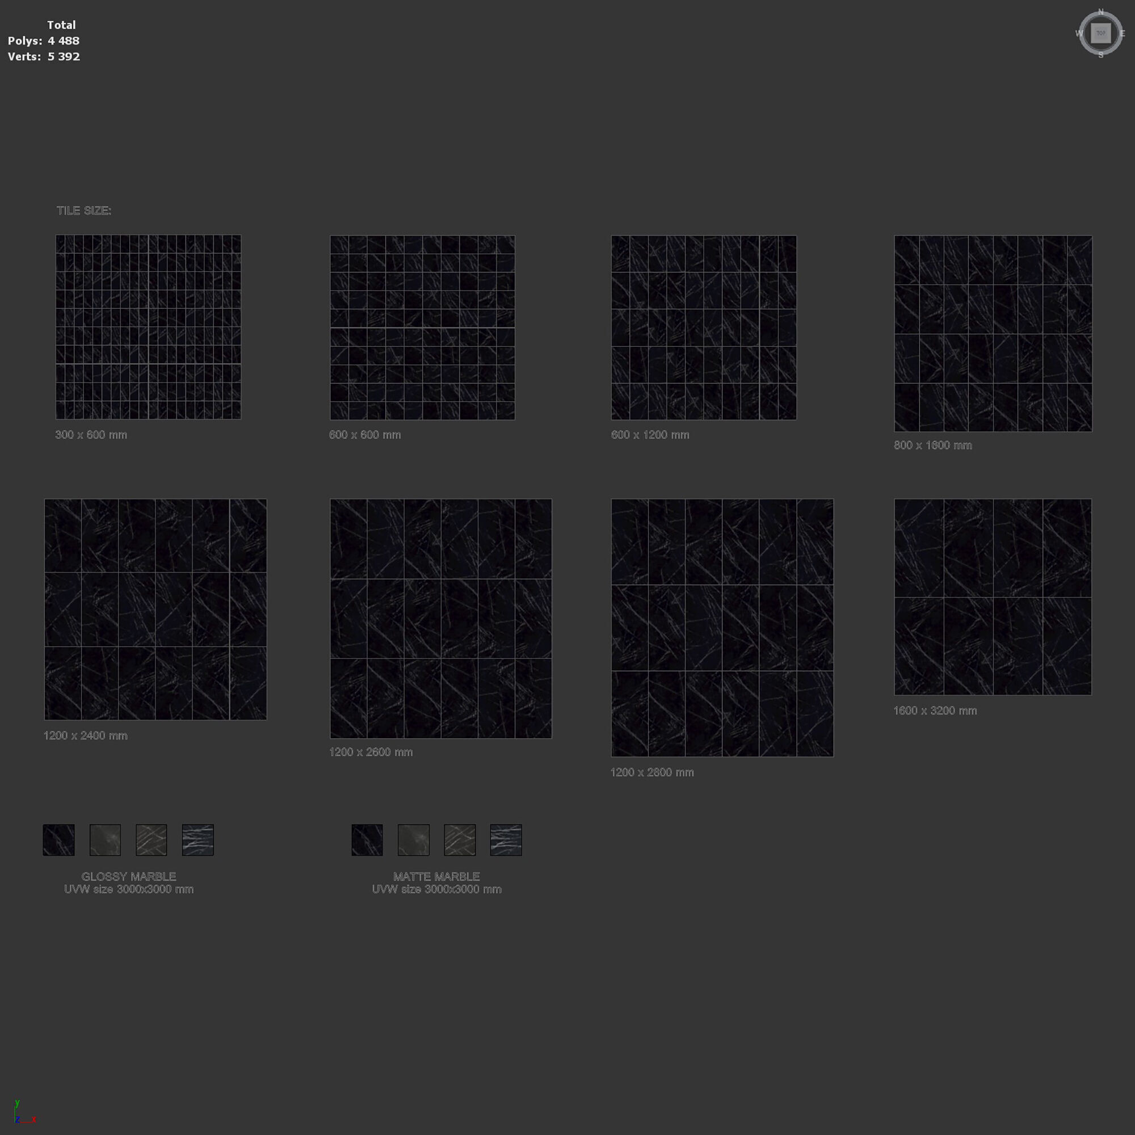Click the '600 x 1200 mm' label
The width and height of the screenshot is (1135, 1135).
coord(650,435)
